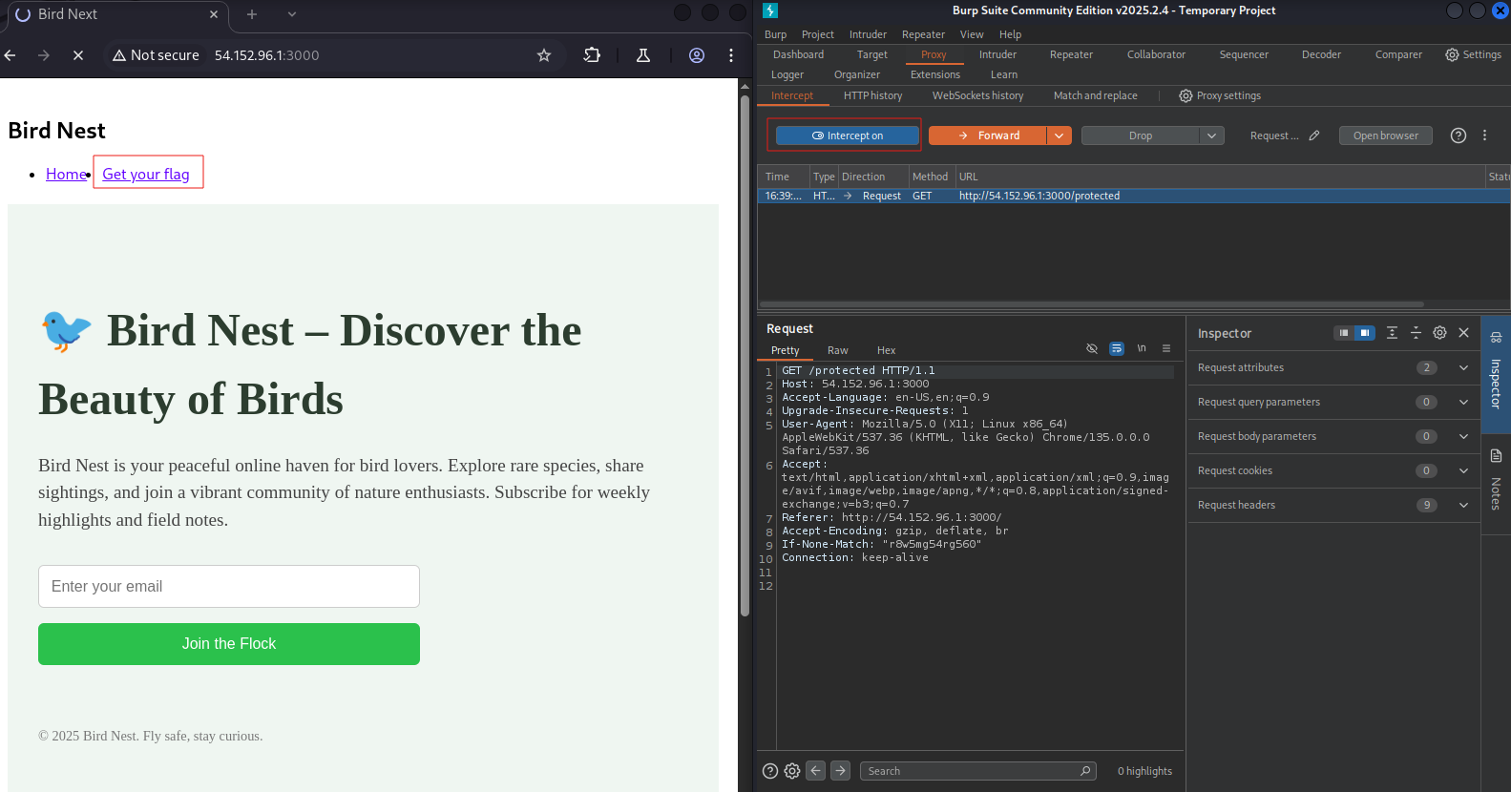Open the Project menu
Image resolution: width=1511 pixels, height=792 pixels.
[817, 34]
